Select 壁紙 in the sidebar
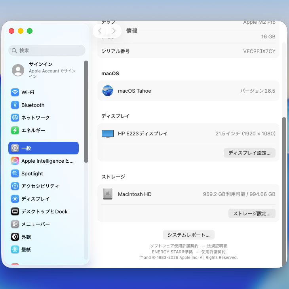 click(x=44, y=249)
